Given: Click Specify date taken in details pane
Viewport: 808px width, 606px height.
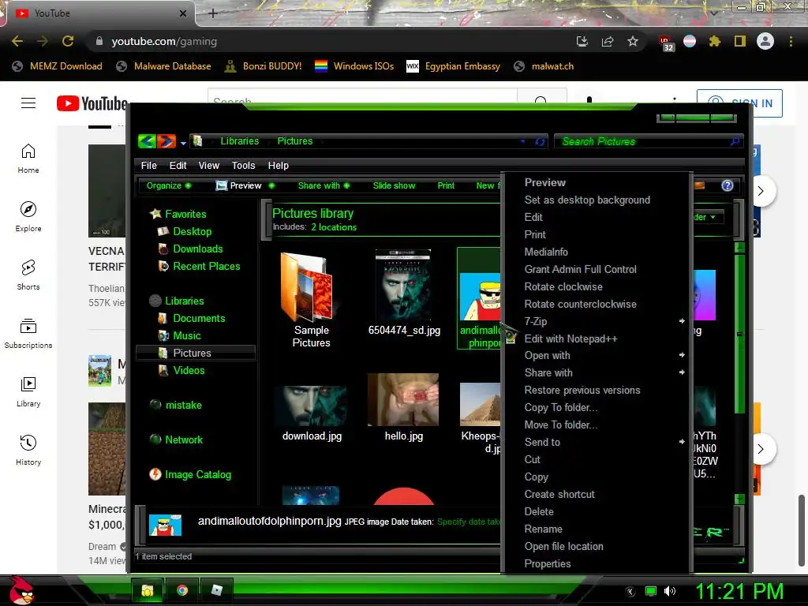Looking at the screenshot, I should [469, 522].
